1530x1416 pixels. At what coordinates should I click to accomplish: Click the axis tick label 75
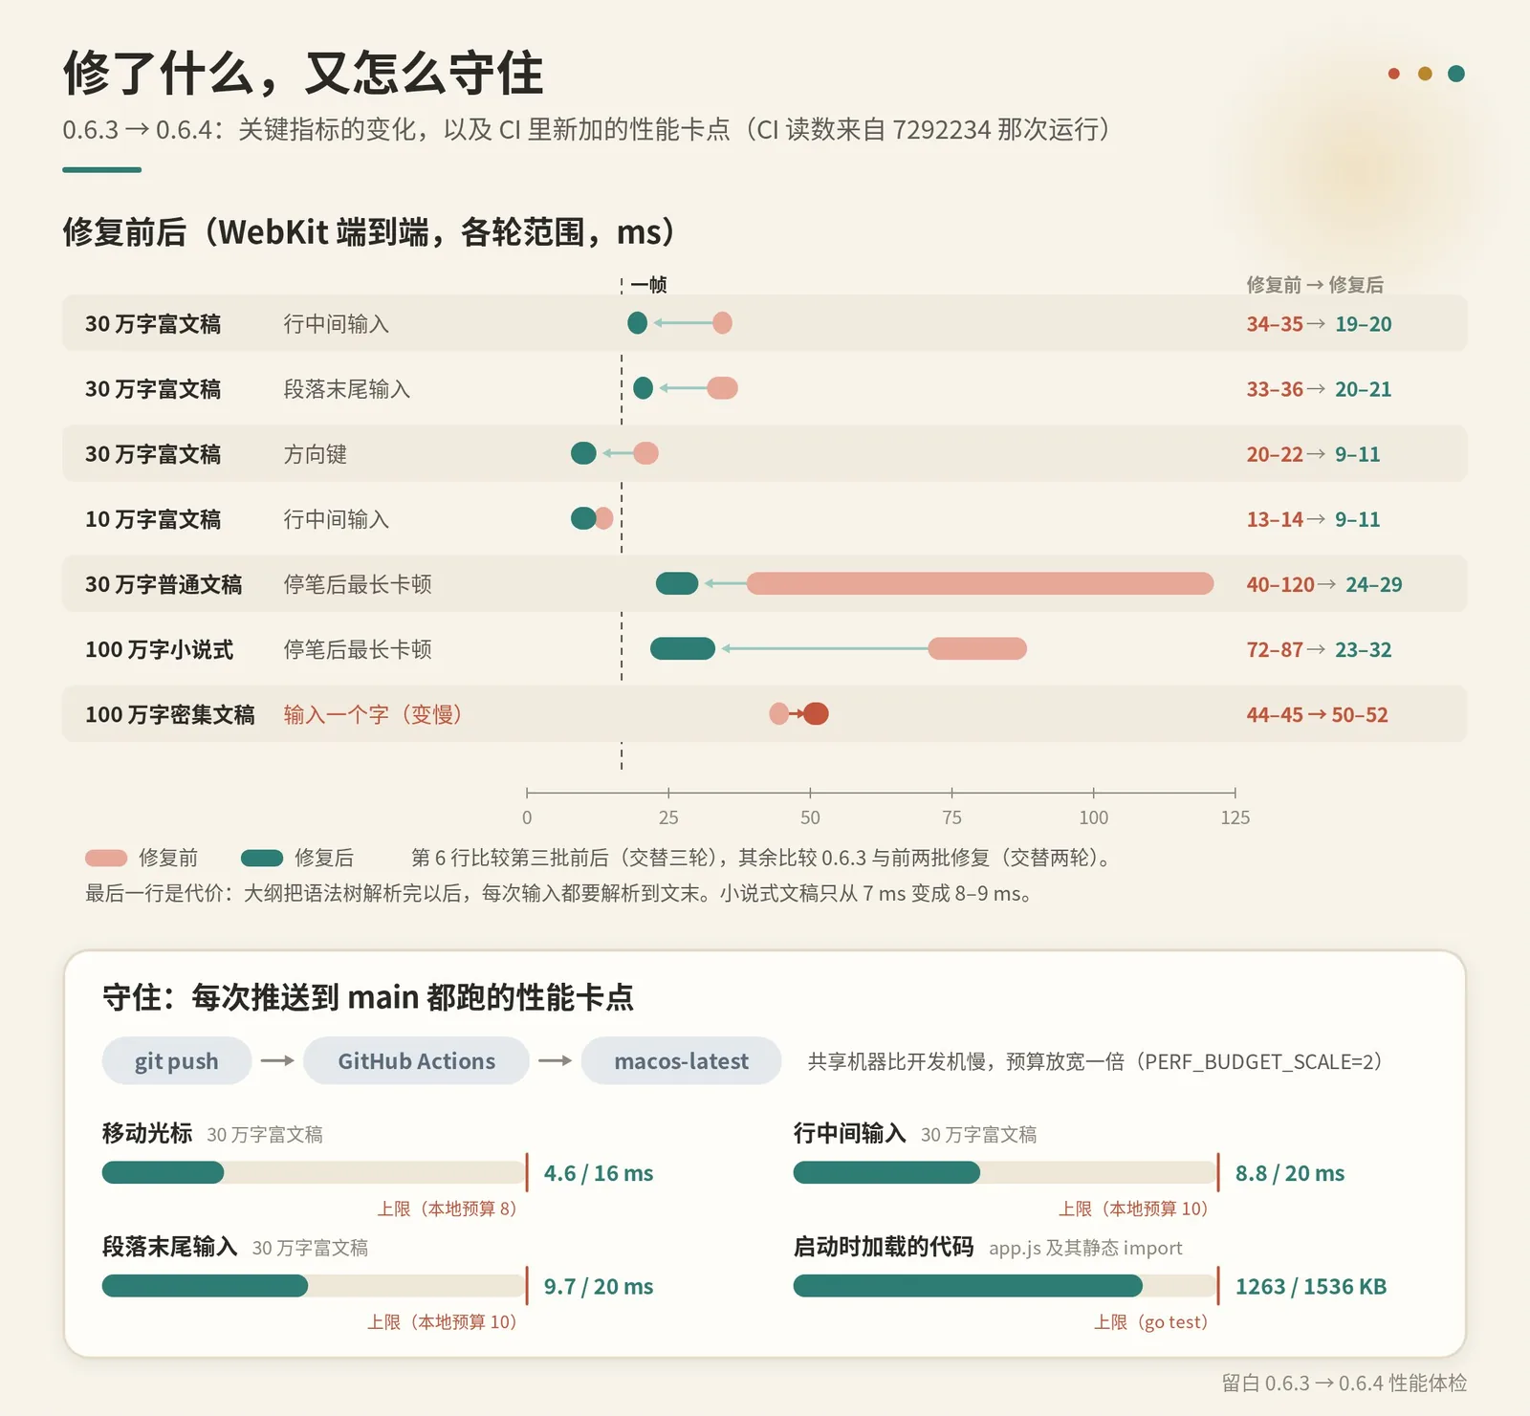coord(951,817)
